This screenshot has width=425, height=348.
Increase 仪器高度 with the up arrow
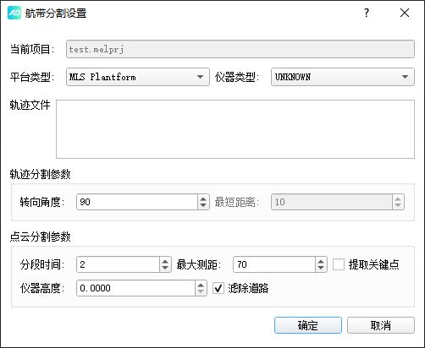pyautogui.click(x=201, y=285)
